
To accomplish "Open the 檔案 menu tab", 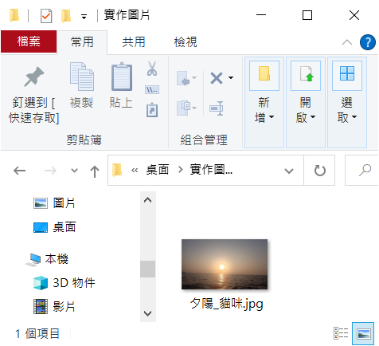I will pyautogui.click(x=29, y=41).
